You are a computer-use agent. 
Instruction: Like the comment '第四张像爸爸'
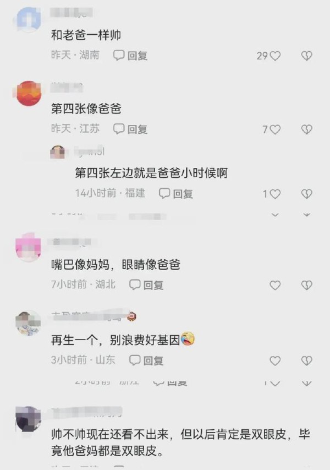[275, 129]
